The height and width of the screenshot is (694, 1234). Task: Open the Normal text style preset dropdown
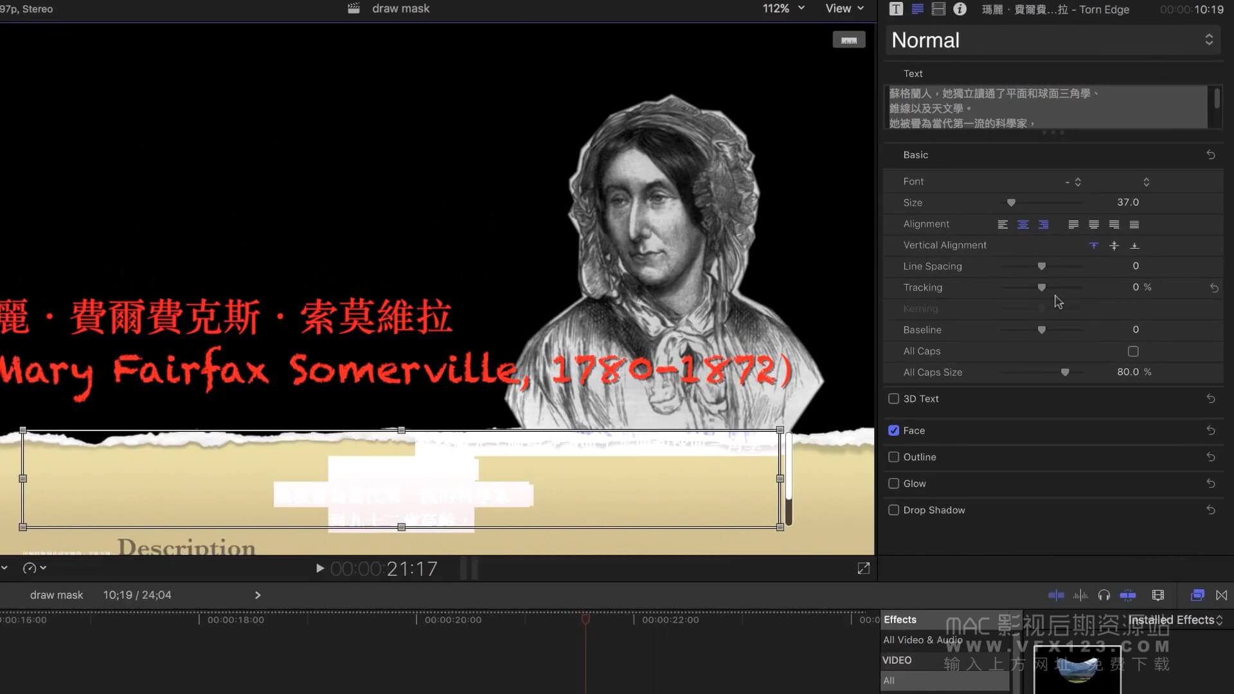pyautogui.click(x=1053, y=40)
